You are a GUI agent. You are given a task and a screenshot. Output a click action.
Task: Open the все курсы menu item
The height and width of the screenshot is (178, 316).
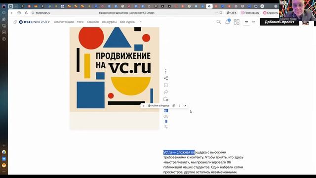pos(127,22)
